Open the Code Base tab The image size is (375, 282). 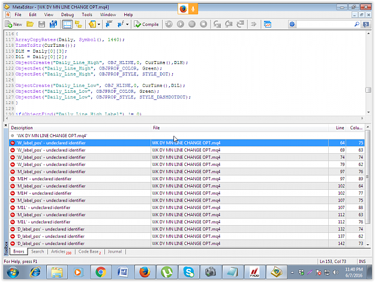(89, 251)
